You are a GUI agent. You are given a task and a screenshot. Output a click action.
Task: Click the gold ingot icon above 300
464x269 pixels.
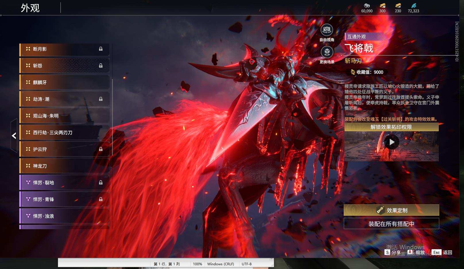[x=382, y=5]
